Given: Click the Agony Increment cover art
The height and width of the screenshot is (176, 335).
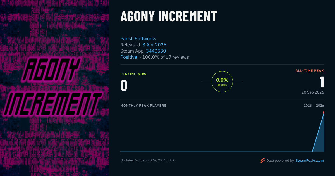Looking at the screenshot, I should pyautogui.click(x=54, y=88).
